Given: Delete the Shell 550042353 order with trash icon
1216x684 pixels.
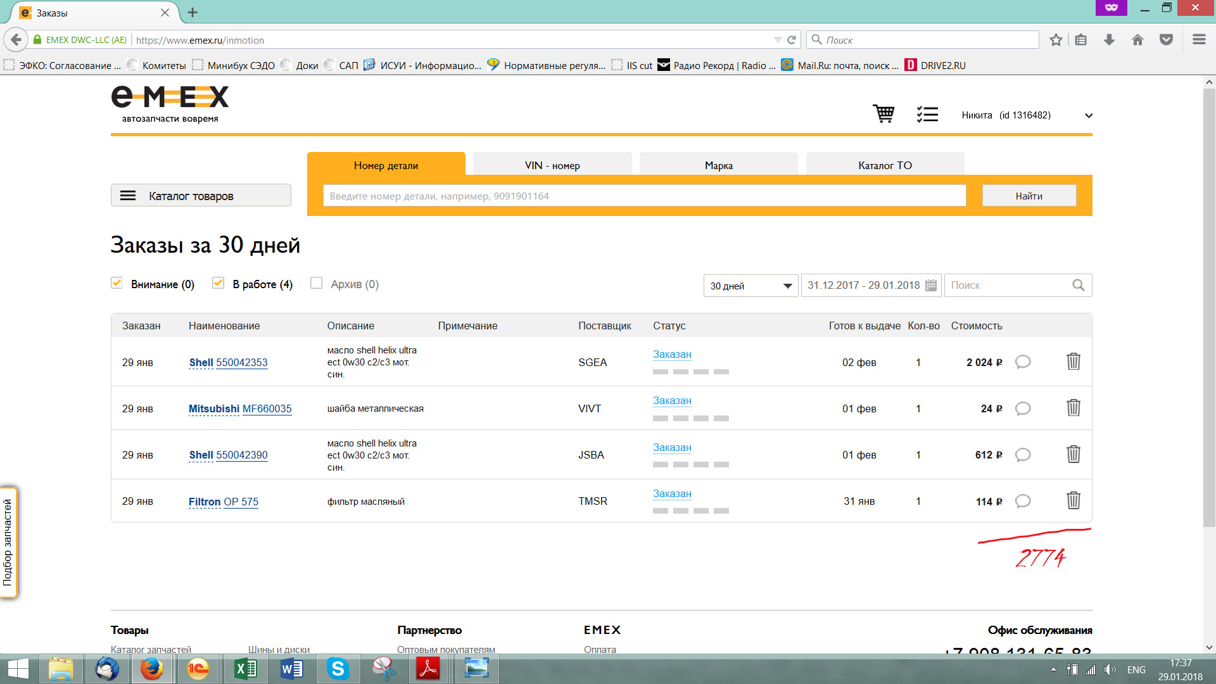Looking at the screenshot, I should pos(1073,362).
